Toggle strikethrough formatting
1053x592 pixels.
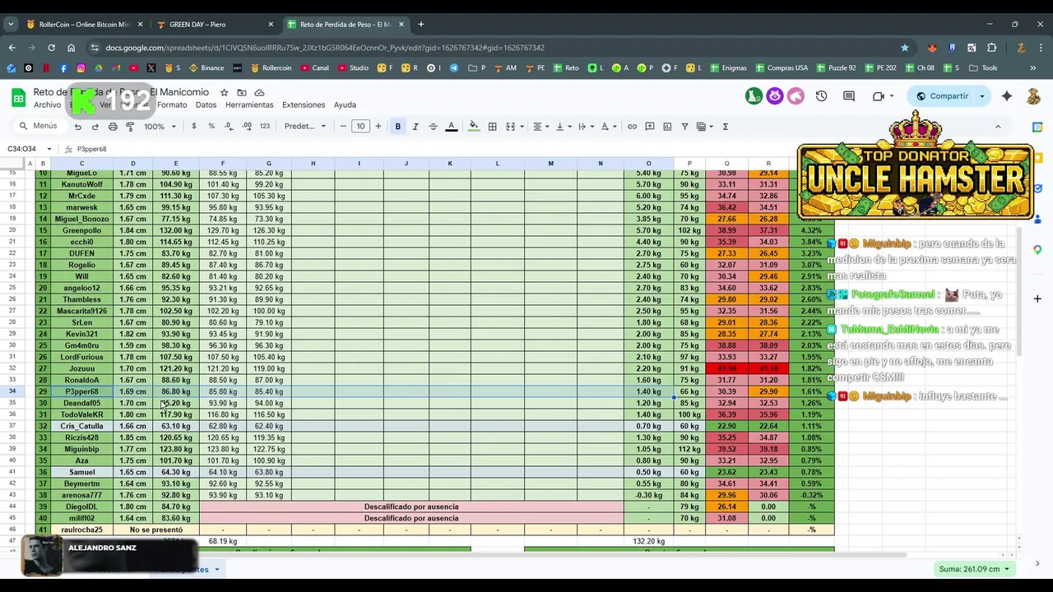click(x=433, y=127)
